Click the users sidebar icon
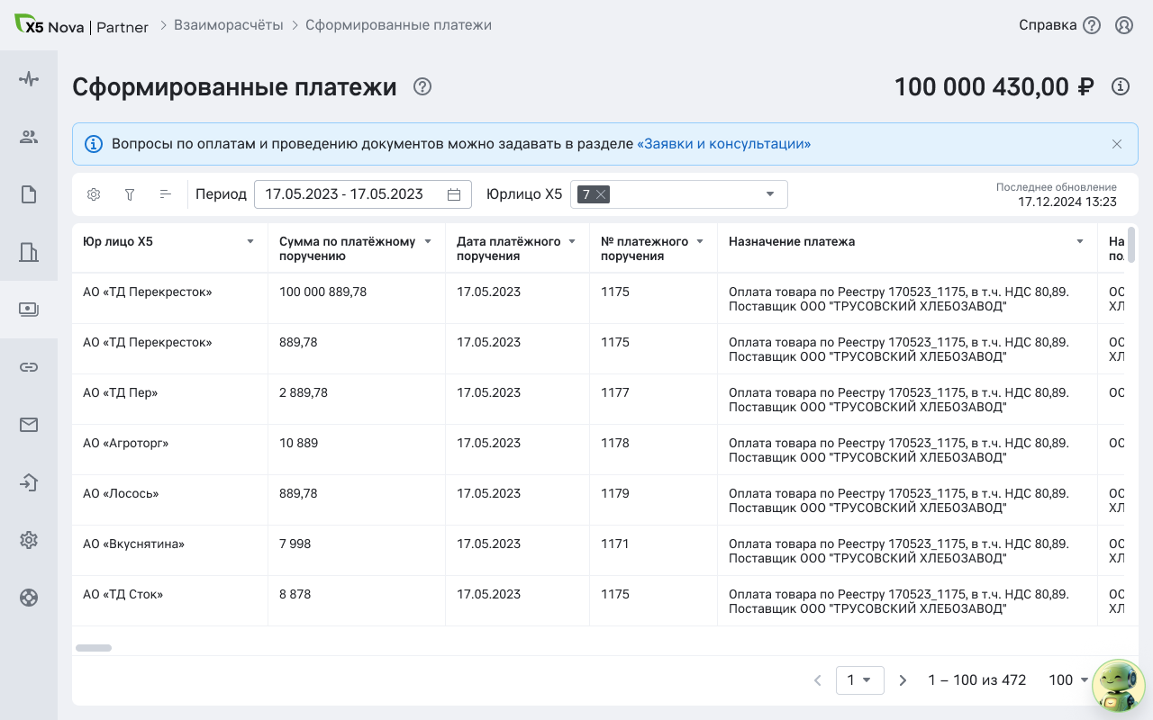 tap(29, 137)
